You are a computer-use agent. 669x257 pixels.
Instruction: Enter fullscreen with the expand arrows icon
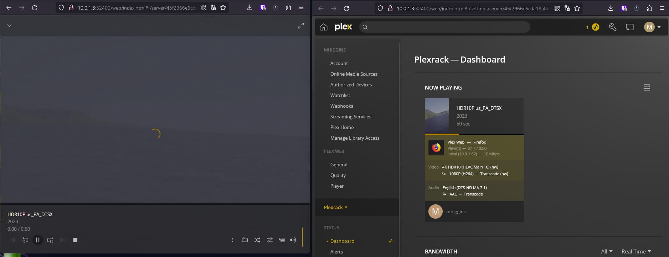coord(301,26)
